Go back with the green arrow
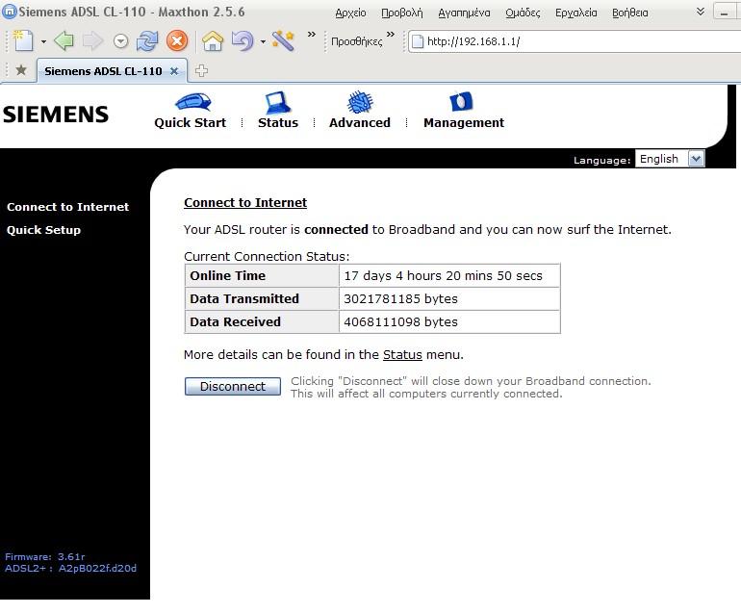Screen dimensions: 741x614 pos(64,41)
